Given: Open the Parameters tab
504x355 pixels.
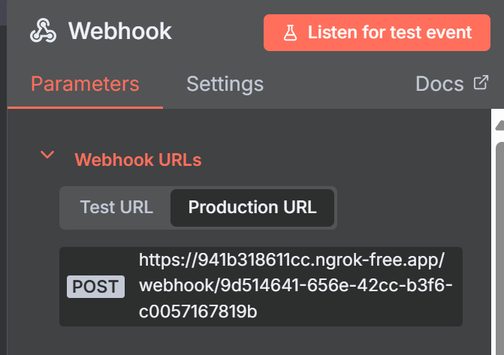Looking at the screenshot, I should click(x=85, y=83).
